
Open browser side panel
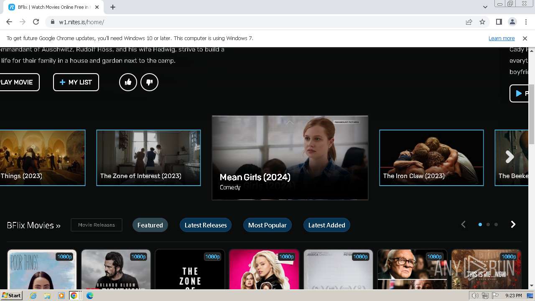click(499, 22)
